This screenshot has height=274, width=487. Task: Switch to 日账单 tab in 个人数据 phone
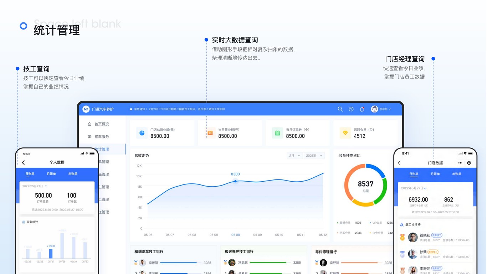pos(30,174)
